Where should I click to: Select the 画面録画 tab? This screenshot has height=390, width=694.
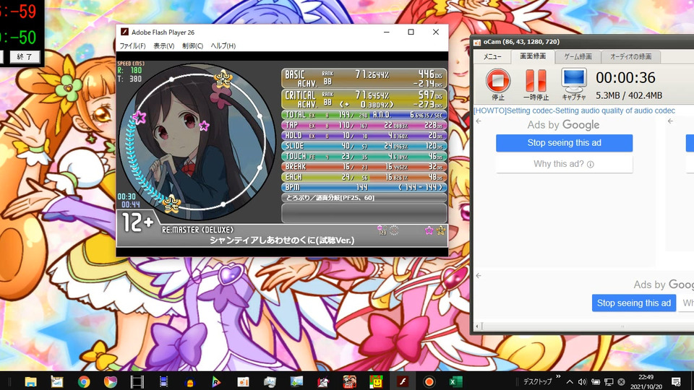533,56
